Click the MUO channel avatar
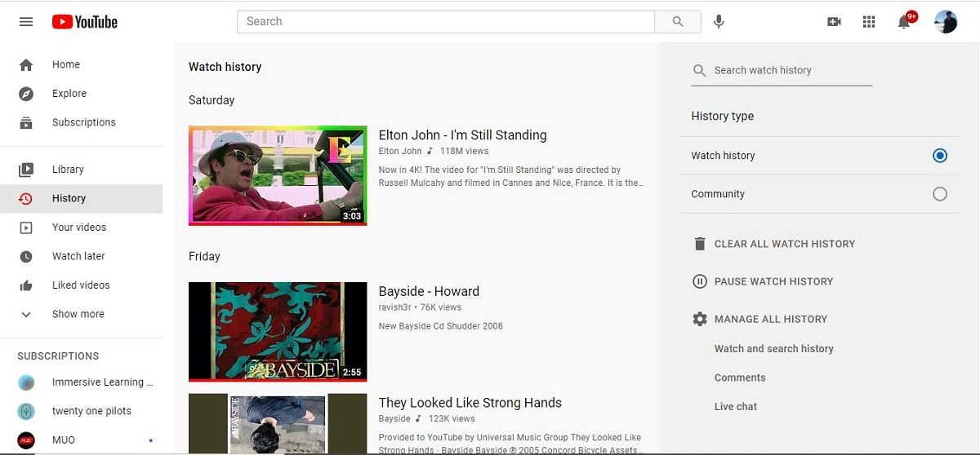Image resolution: width=980 pixels, height=455 pixels. (26, 440)
